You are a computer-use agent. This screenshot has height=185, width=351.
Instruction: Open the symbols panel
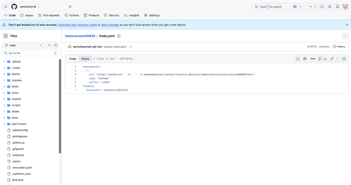pos(344,59)
